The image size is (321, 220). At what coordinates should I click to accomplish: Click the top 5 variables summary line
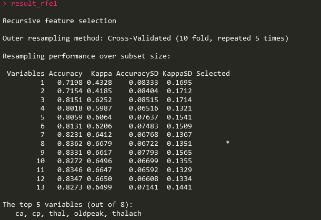(x=68, y=204)
